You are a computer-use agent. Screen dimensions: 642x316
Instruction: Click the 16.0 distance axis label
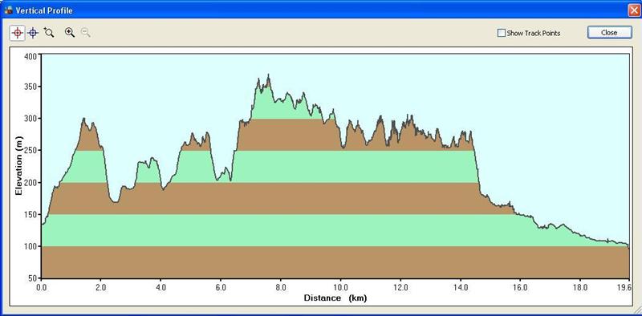coord(520,287)
